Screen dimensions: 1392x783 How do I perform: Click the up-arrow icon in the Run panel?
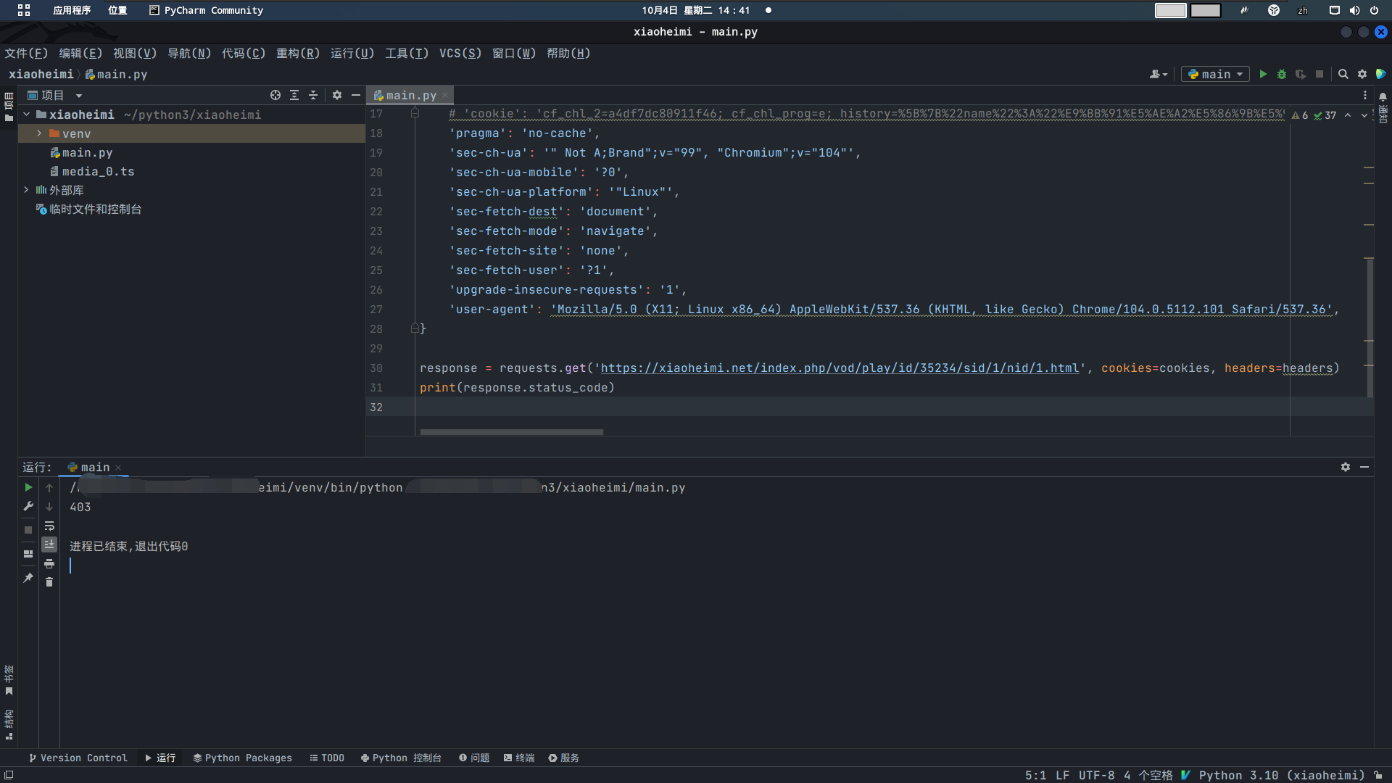click(x=49, y=487)
